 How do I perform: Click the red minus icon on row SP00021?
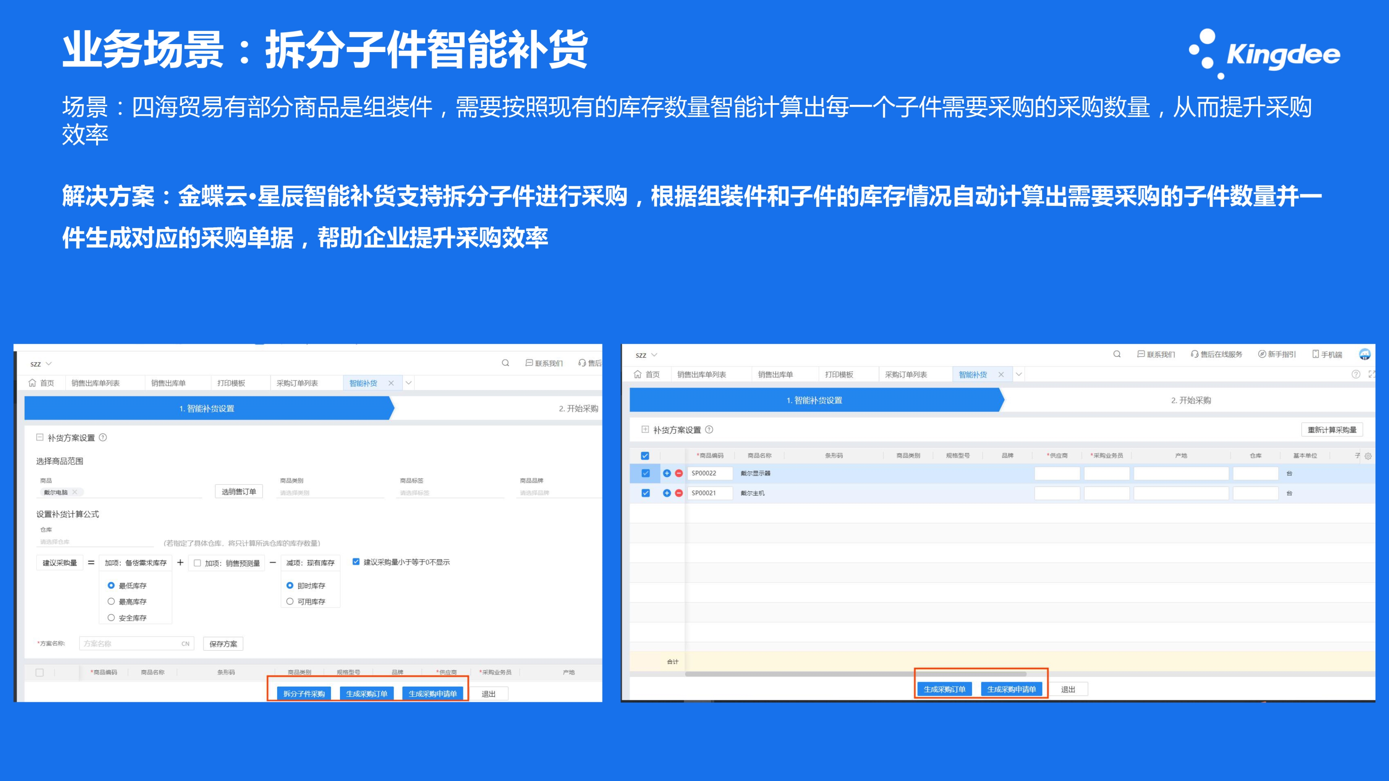(x=679, y=493)
